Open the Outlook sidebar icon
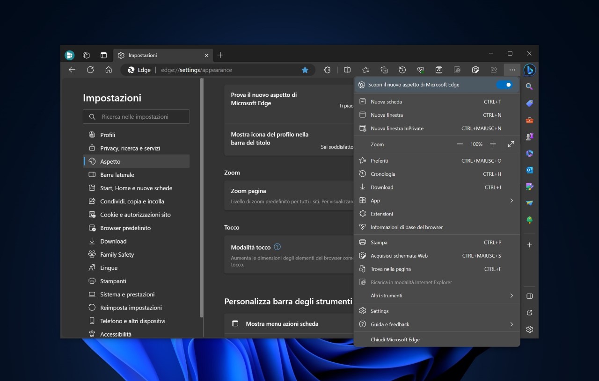Screen dimensions: 599x381 click(529, 170)
